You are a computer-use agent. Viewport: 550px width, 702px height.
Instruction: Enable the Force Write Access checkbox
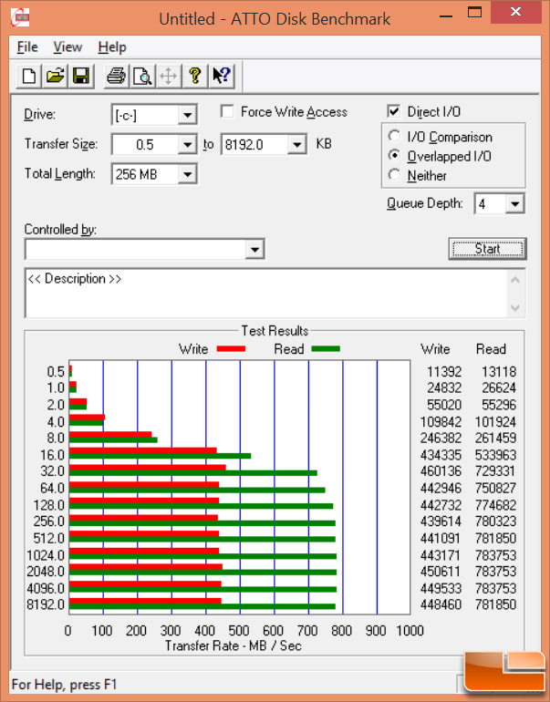227,111
